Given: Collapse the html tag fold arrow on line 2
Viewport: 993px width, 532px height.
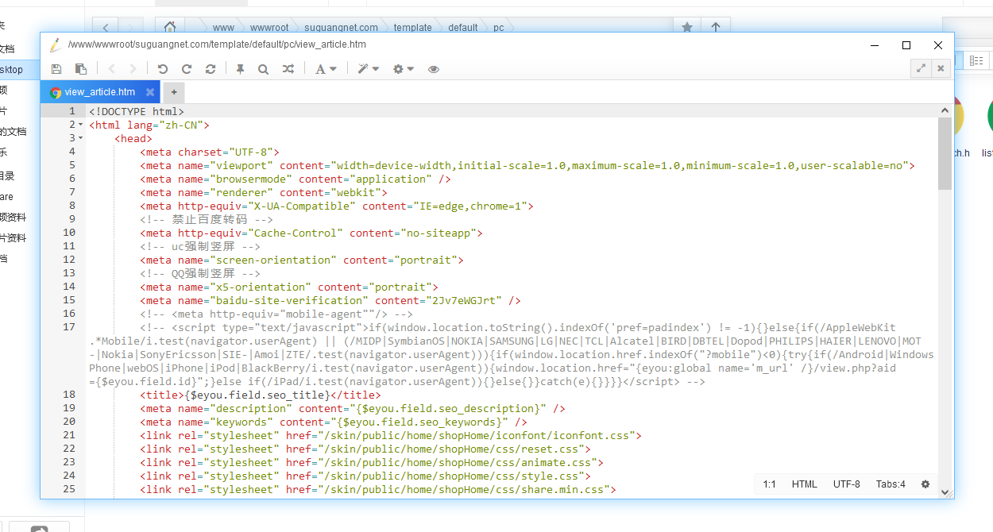Looking at the screenshot, I should coord(80,125).
